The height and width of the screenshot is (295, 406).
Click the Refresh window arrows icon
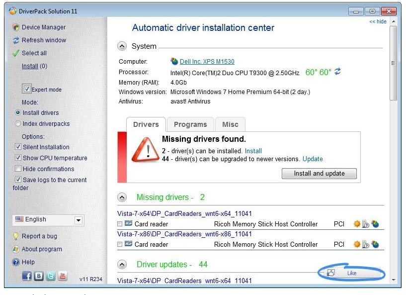tap(16, 40)
